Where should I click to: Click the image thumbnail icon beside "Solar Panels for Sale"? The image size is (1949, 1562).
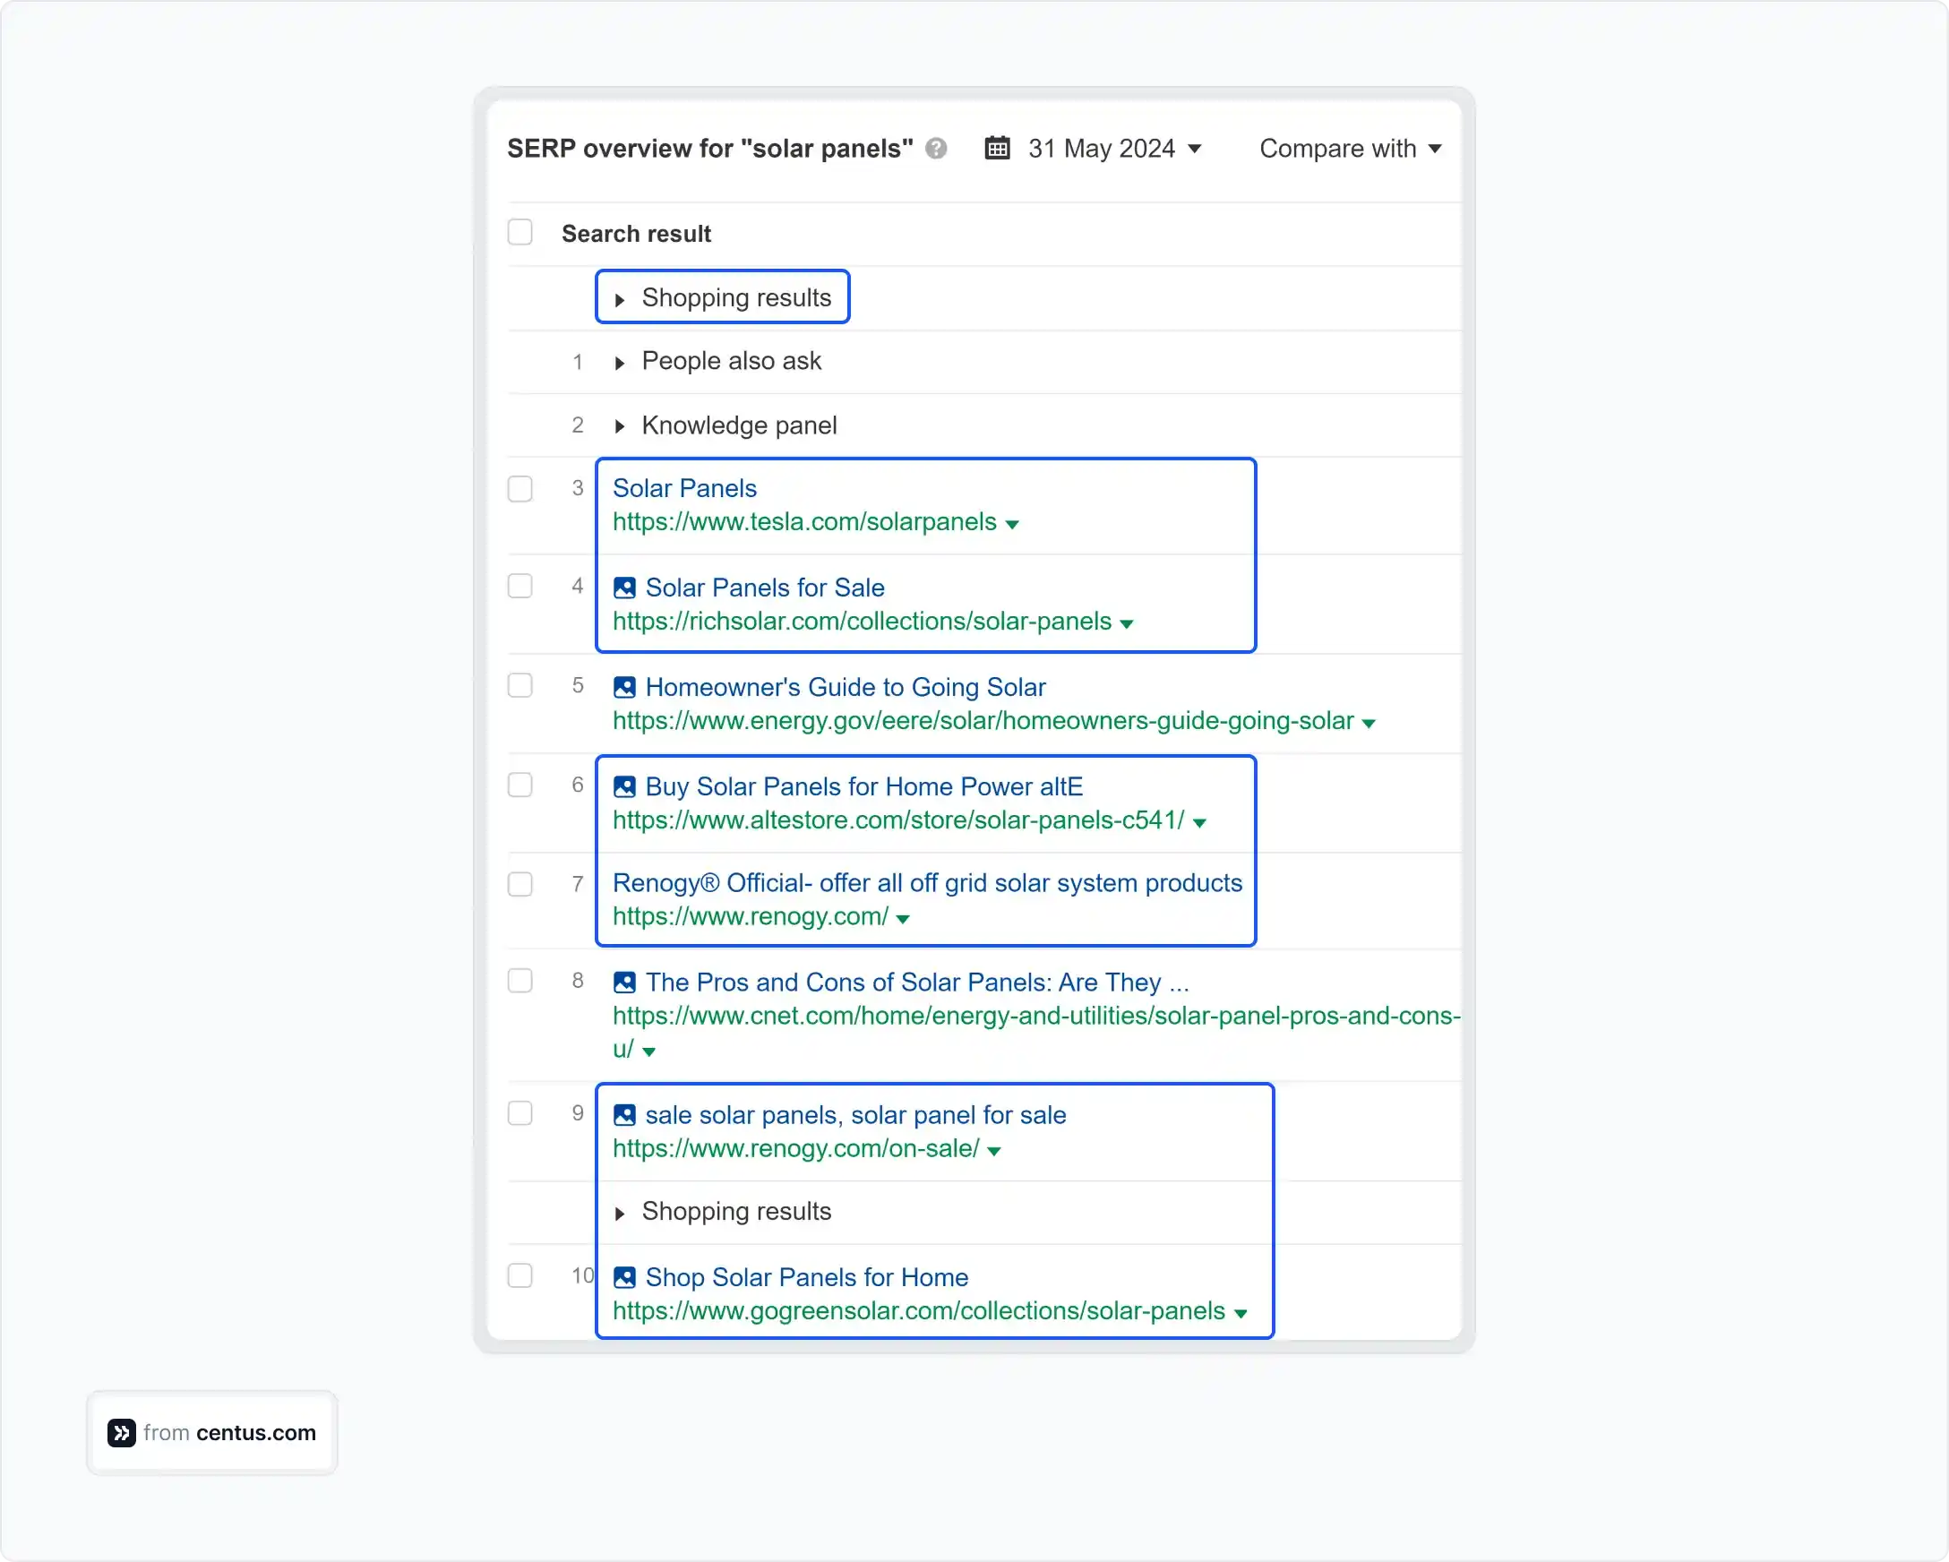(x=623, y=587)
